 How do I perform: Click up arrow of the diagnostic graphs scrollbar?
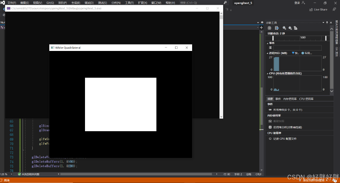(x=331, y=29)
